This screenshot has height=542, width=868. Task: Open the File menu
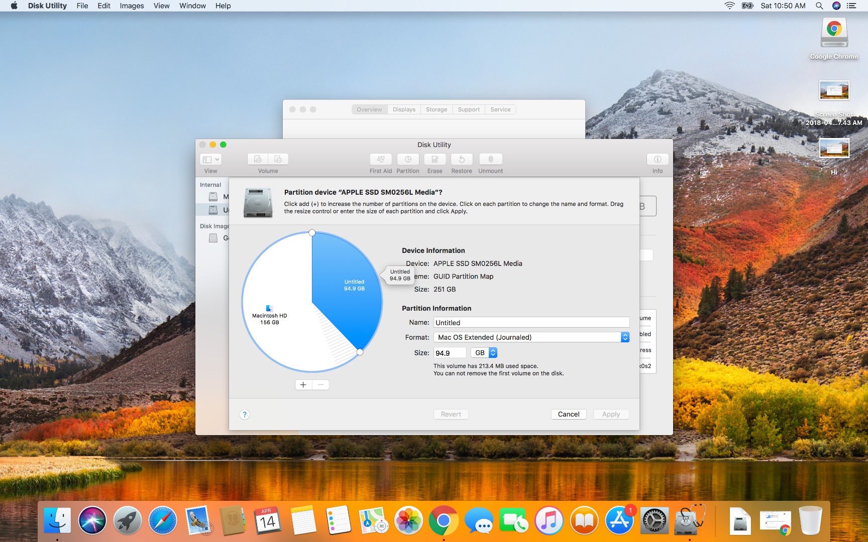tap(82, 6)
